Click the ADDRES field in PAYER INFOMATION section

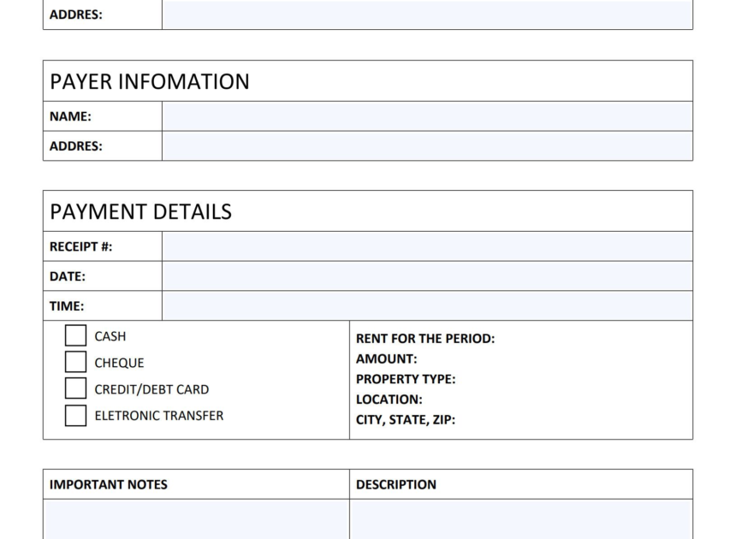pyautogui.click(x=428, y=145)
